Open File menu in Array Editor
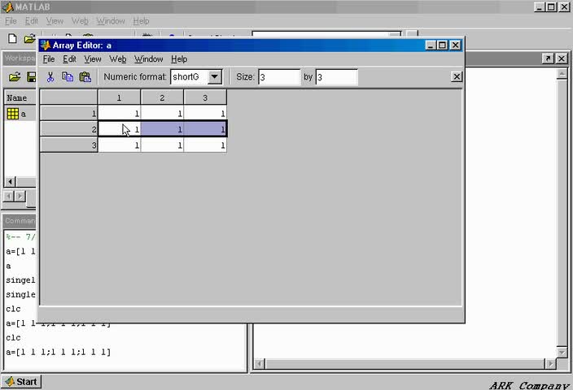Viewport: 573px width, 390px height. coord(49,59)
